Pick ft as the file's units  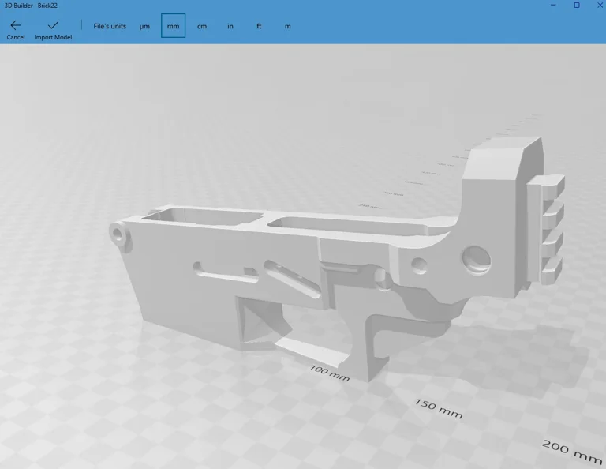point(259,26)
